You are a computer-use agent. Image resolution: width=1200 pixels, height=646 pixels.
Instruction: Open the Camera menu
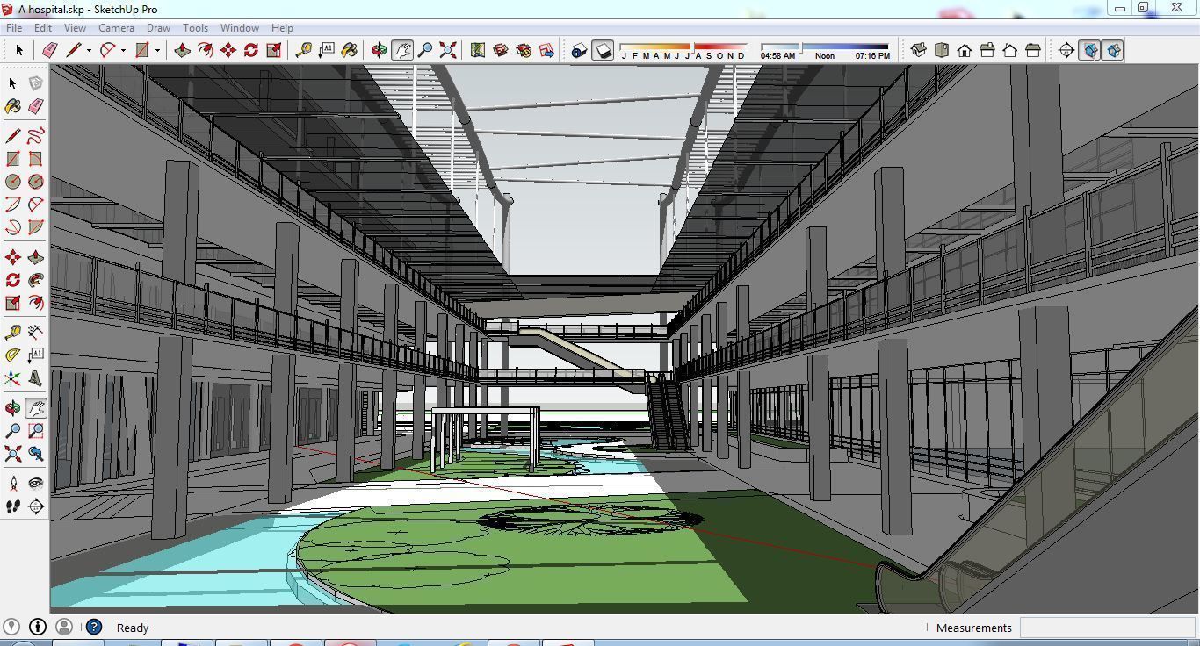point(116,27)
